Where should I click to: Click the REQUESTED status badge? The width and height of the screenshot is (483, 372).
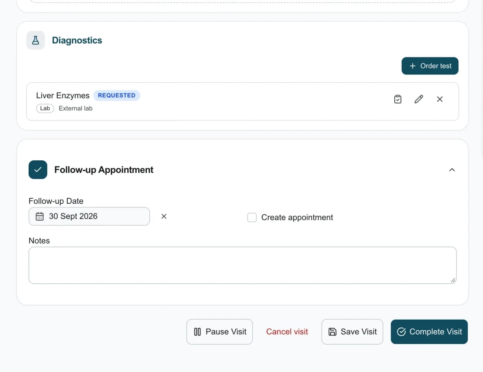point(117,95)
